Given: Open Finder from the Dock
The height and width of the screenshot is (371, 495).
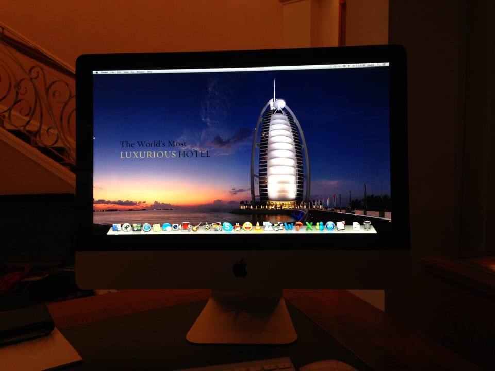Looking at the screenshot, I should (x=117, y=227).
